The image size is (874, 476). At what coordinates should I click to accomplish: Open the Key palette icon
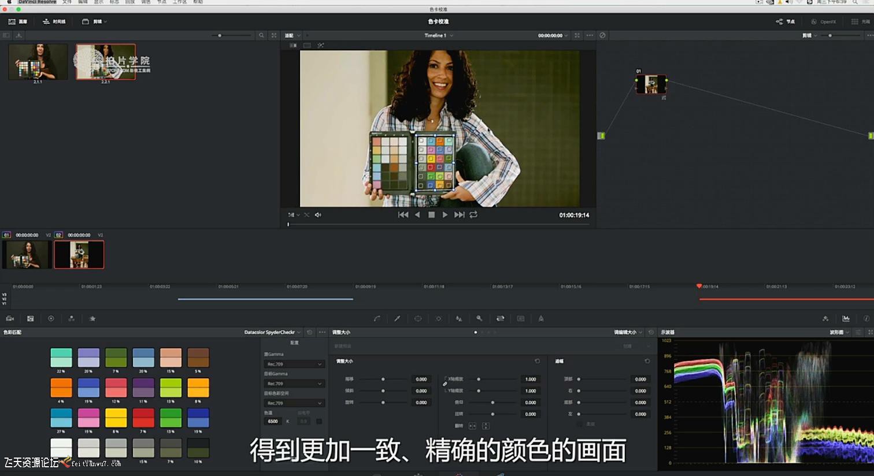tap(479, 318)
